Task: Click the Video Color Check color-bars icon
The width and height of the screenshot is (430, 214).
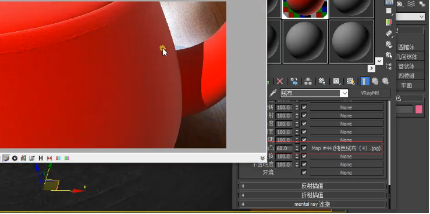Action: [389, 22]
